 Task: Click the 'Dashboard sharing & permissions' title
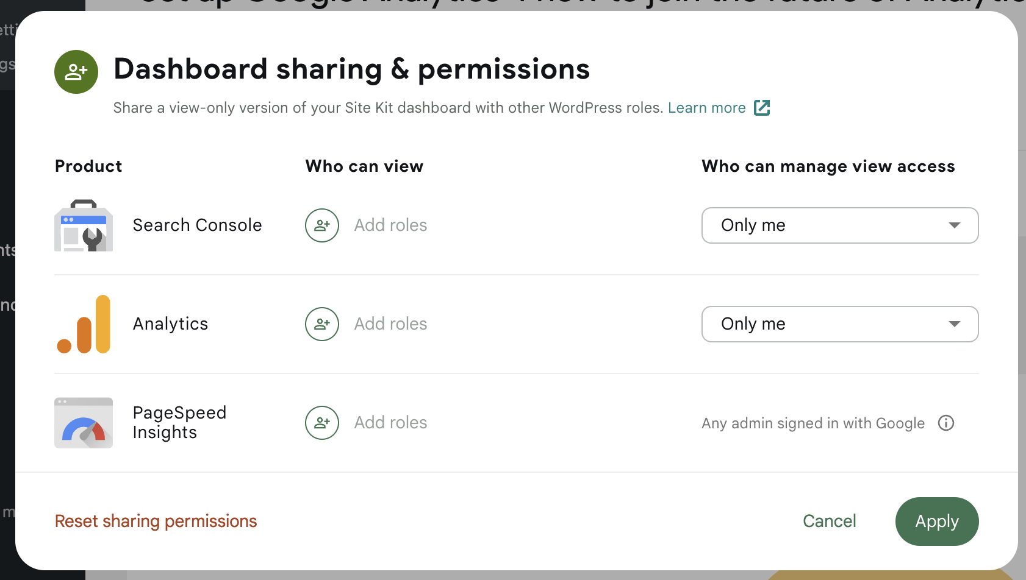tap(352, 69)
